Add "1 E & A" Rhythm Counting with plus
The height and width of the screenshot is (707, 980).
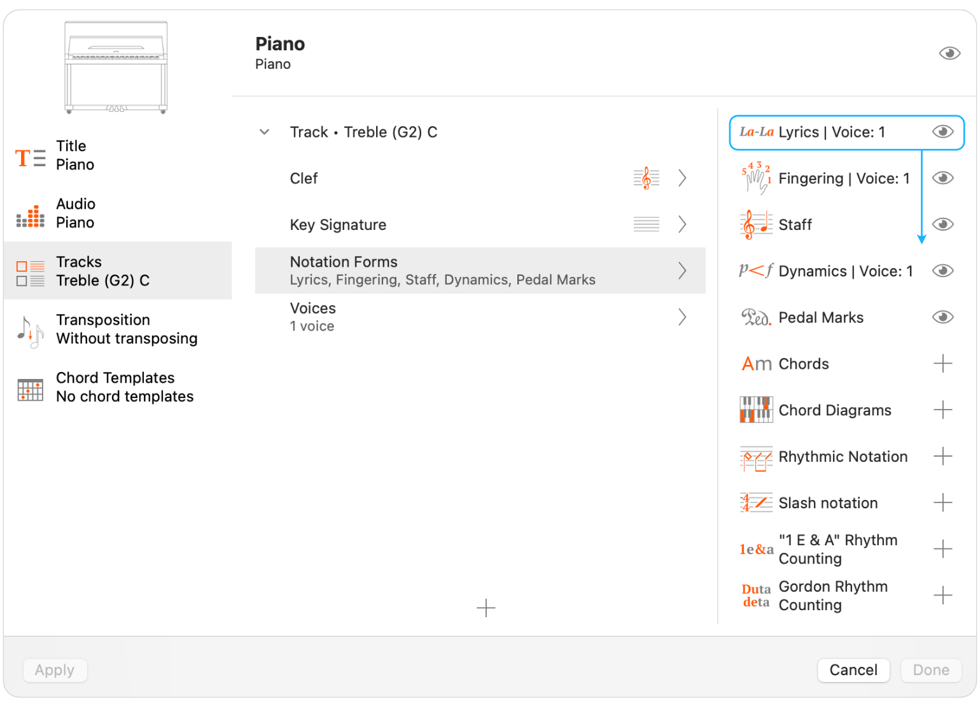pyautogui.click(x=942, y=549)
